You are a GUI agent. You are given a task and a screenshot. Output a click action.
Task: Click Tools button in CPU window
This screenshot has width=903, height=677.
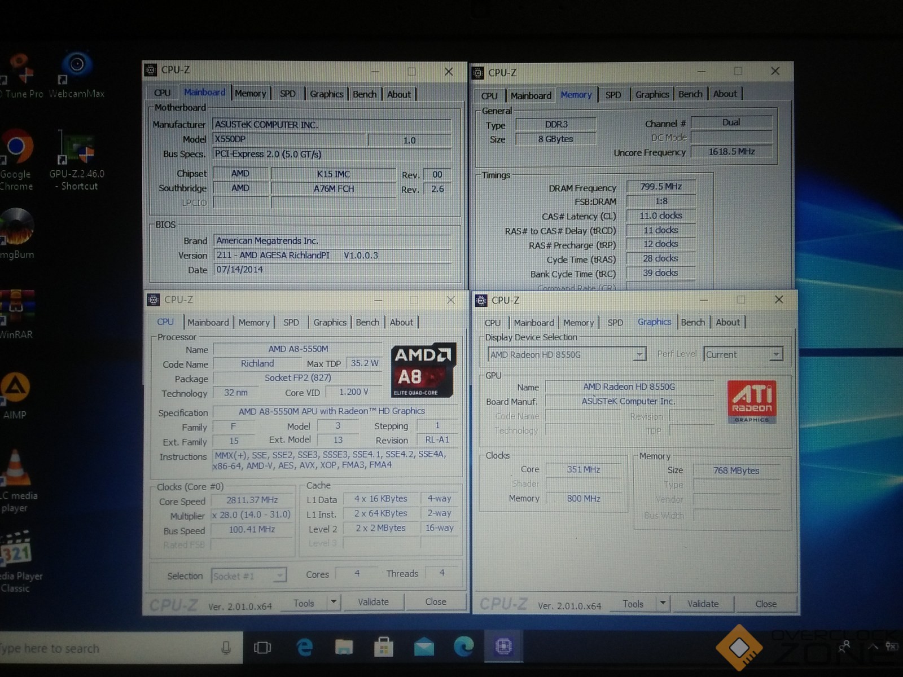click(x=304, y=603)
